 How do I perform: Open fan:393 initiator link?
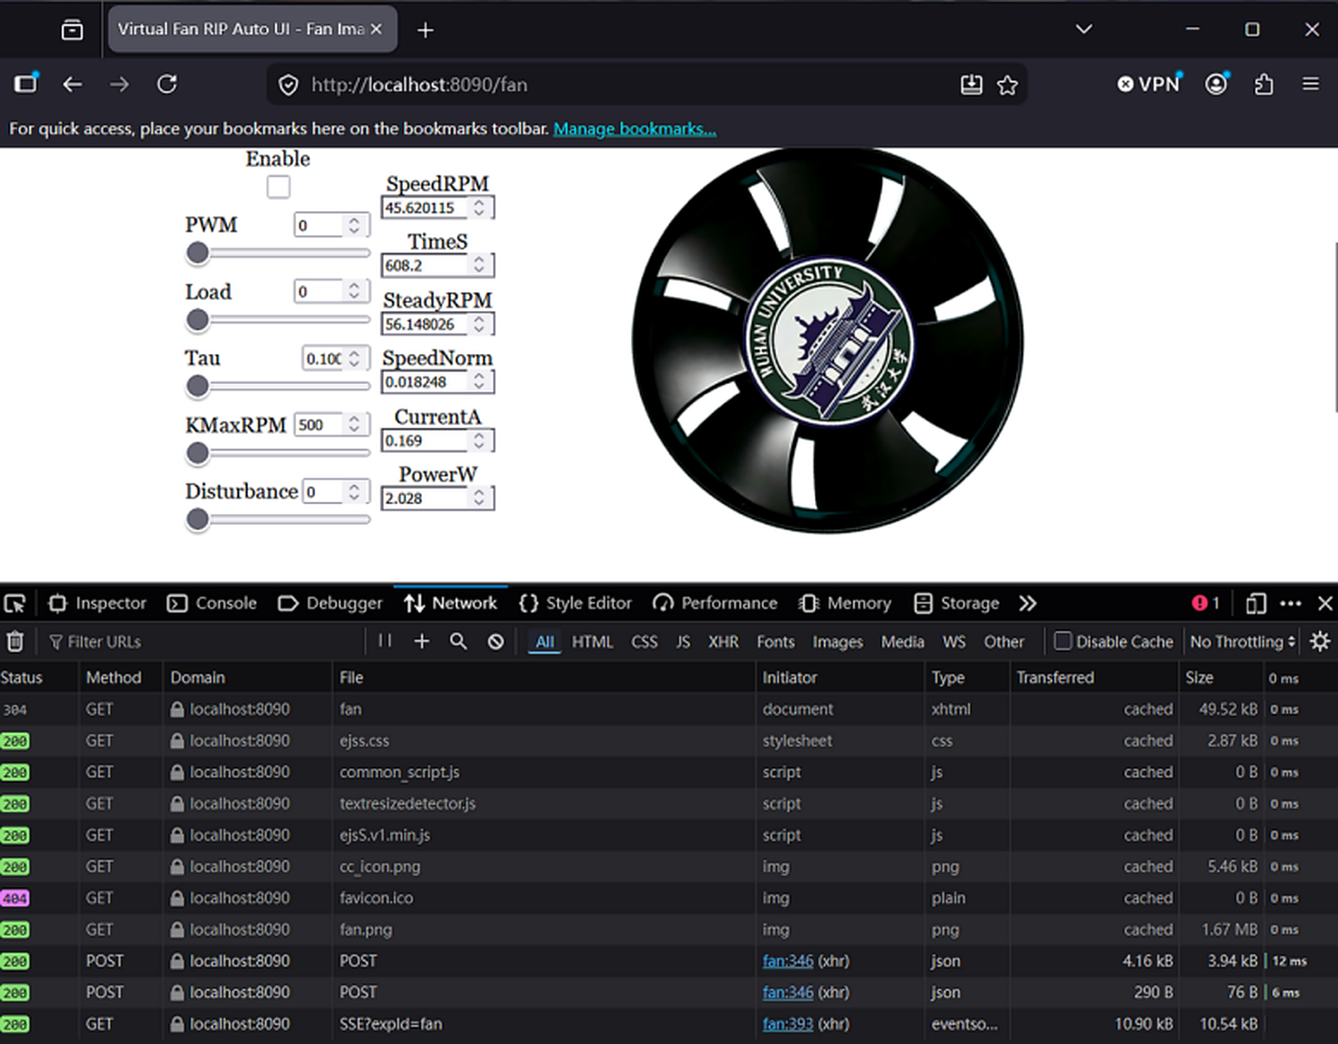(788, 1024)
